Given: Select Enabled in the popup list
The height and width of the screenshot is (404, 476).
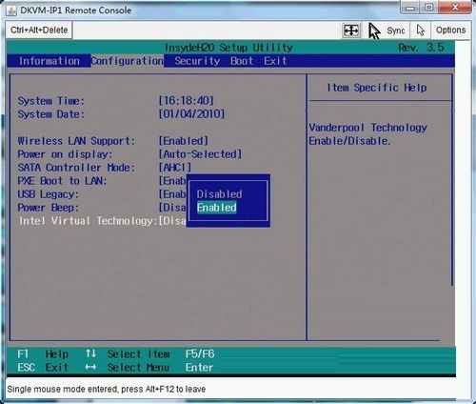Looking at the screenshot, I should 217,208.
